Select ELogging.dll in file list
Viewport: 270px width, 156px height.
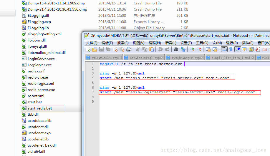click(x=38, y=16)
